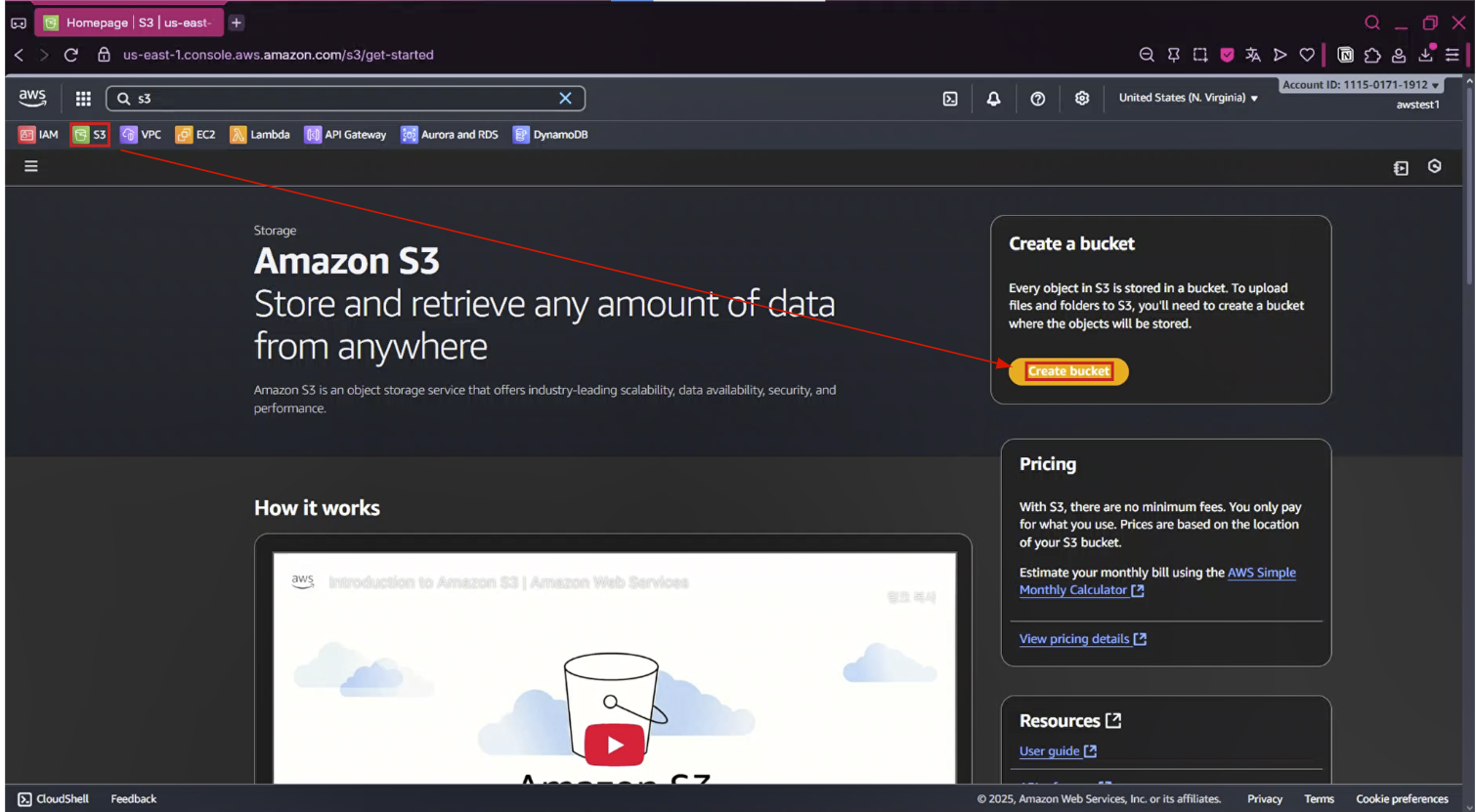Click the Feedback footer link

point(133,799)
